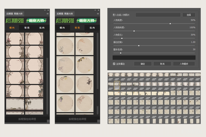
Task: Click the 人物柔化 value 30%
Action: pos(193,35)
